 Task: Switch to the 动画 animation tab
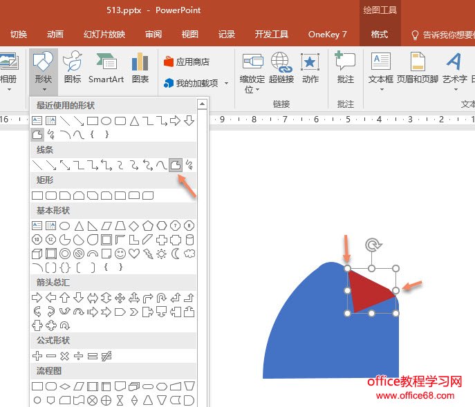[55, 35]
